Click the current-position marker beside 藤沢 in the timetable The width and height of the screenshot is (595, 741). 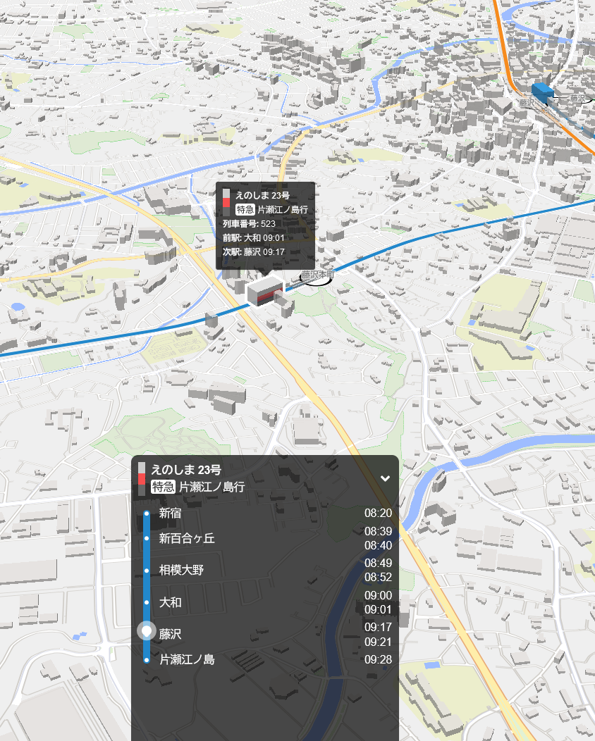(x=147, y=631)
